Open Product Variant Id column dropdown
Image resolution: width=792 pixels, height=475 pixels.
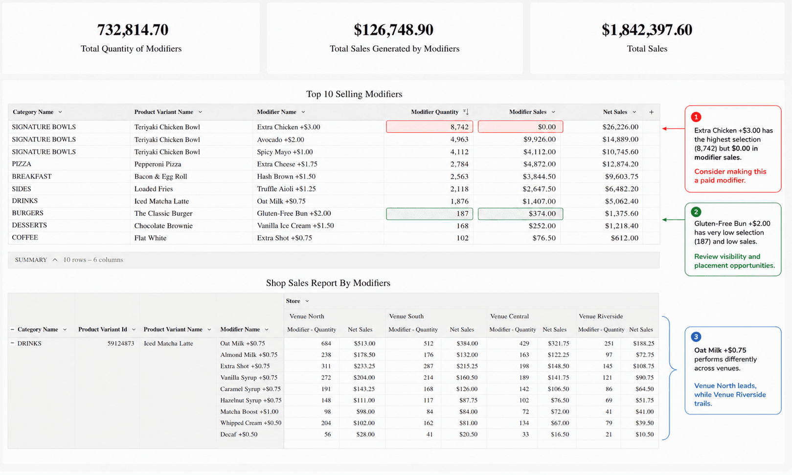[134, 329]
